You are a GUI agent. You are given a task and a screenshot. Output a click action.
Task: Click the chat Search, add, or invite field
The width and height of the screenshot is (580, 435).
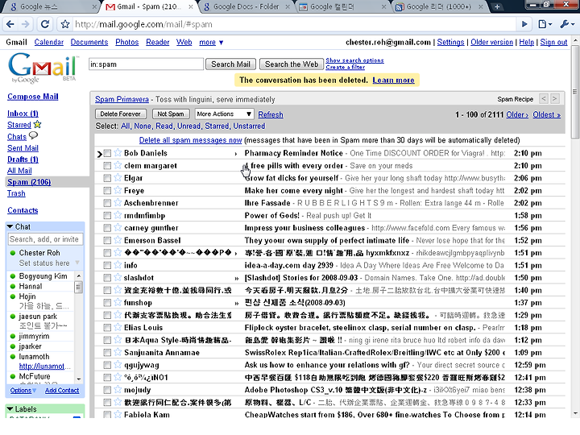coord(45,239)
